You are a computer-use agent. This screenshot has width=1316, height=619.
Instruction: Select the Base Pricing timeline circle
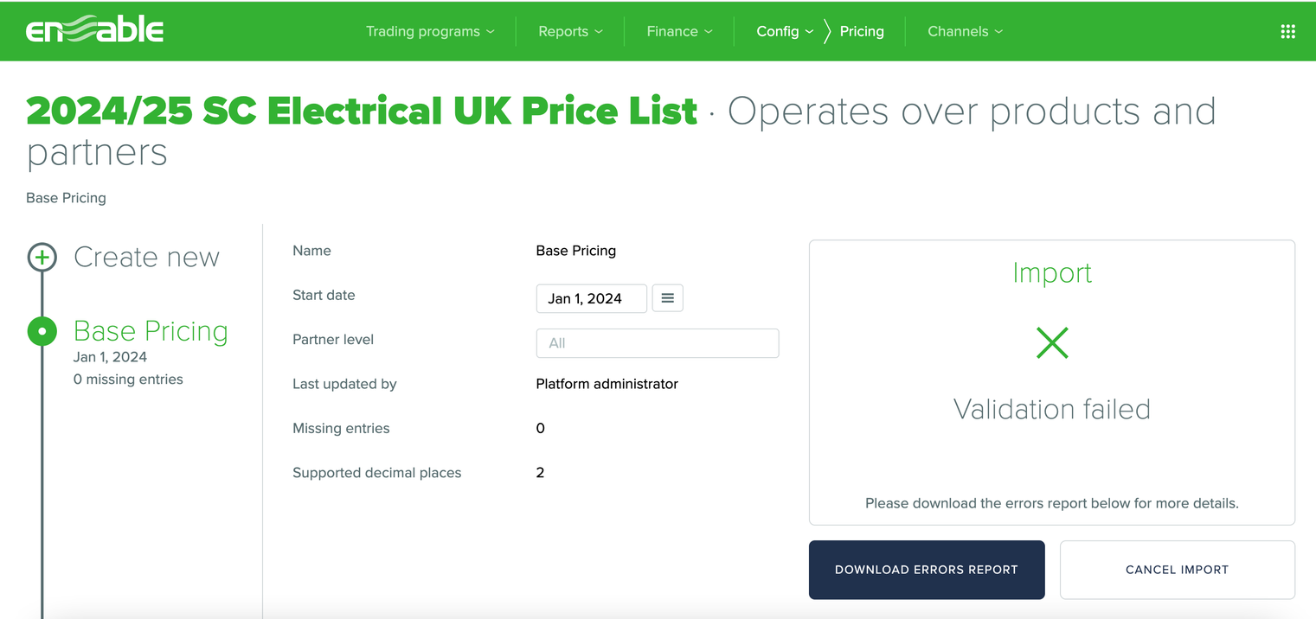[x=42, y=331]
